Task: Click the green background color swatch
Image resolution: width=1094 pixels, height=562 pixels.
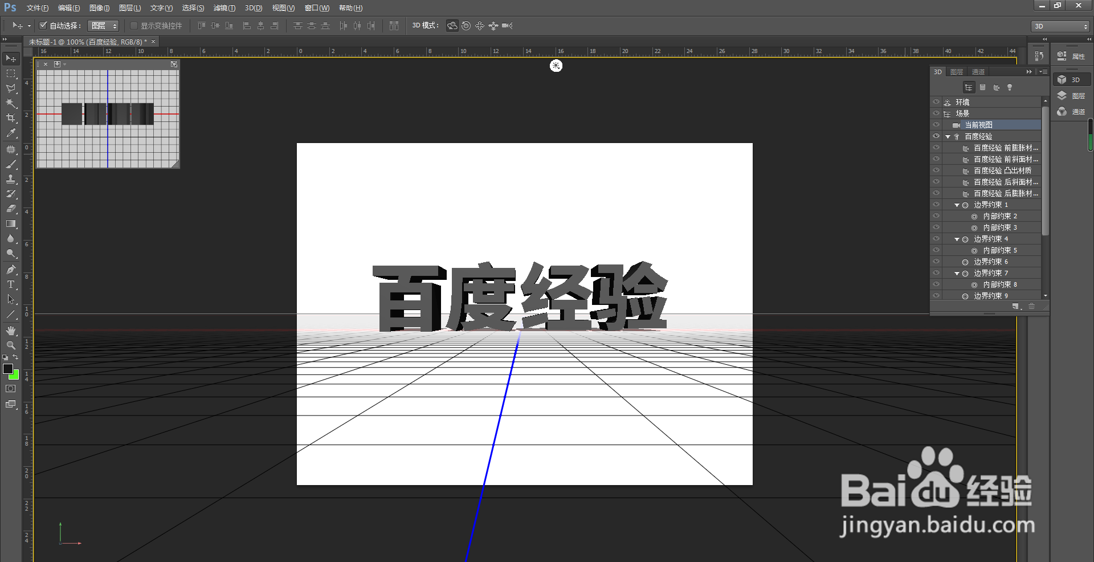Action: [x=15, y=376]
